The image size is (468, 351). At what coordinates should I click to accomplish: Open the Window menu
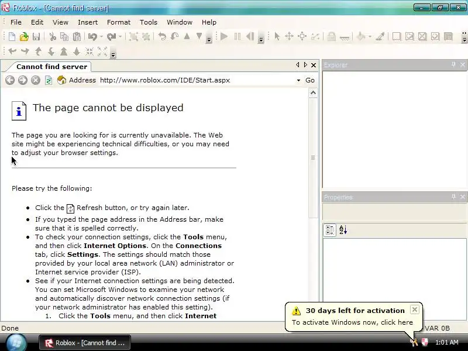[180, 22]
